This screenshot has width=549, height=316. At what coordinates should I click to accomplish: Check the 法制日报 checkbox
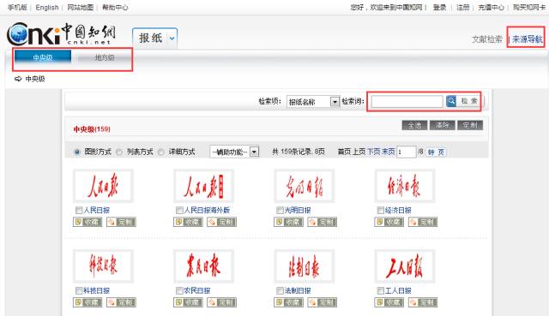[x=280, y=290]
